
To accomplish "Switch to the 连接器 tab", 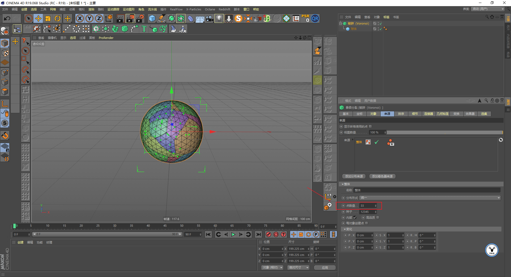I will coord(428,114).
